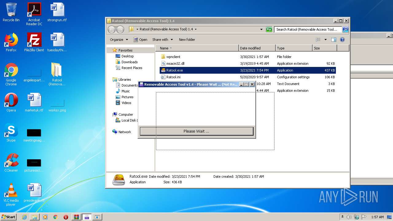Screen dimensions: 393x221
Task: Open the Organize dropdown menu
Action: click(x=119, y=40)
